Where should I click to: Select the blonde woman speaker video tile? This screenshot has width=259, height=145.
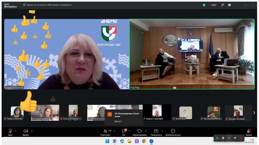[x=67, y=54]
